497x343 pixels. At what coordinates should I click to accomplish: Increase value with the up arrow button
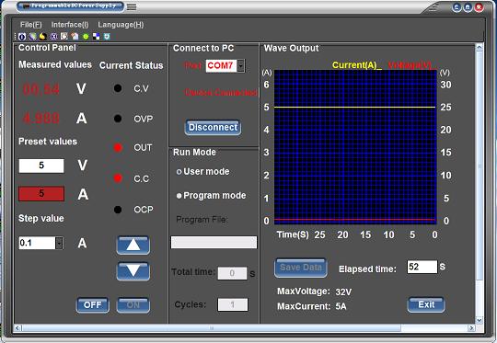click(133, 245)
